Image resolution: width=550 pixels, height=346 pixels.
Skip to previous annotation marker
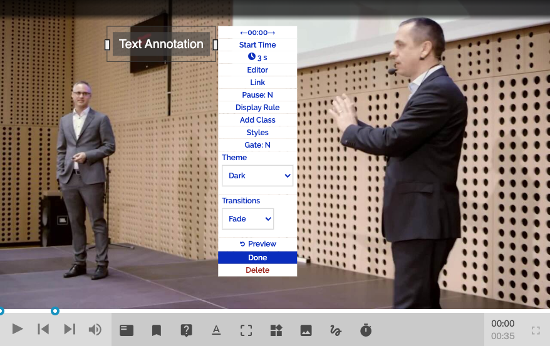pyautogui.click(x=43, y=329)
